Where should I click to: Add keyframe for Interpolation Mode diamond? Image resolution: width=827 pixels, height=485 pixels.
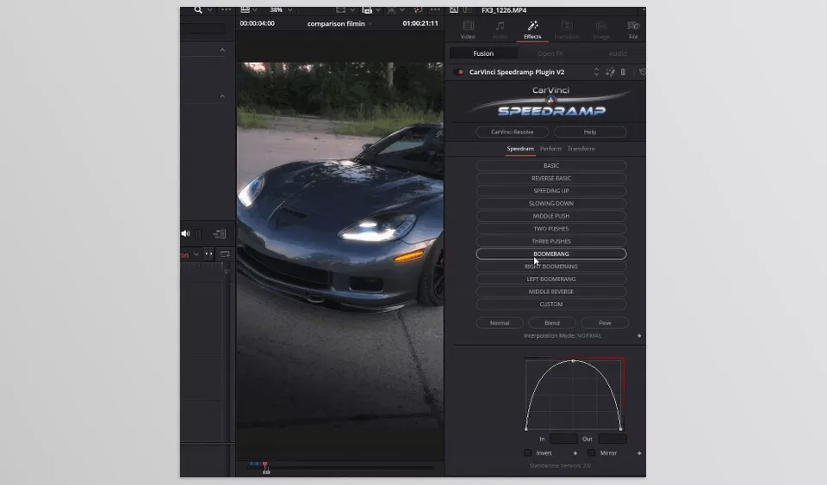pyautogui.click(x=639, y=336)
